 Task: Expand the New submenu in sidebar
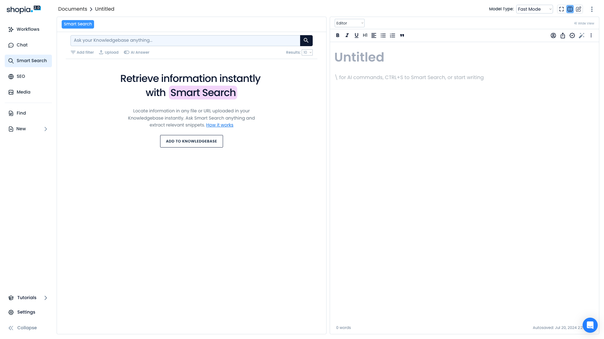(x=46, y=129)
